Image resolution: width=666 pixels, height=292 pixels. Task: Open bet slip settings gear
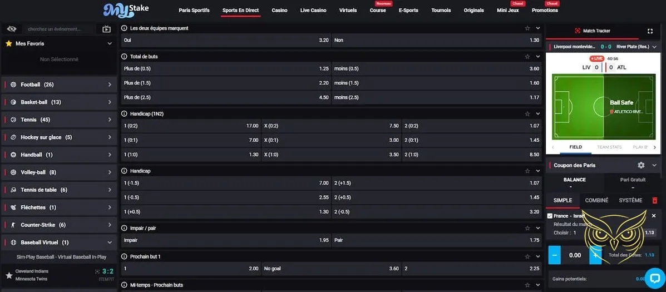point(641,165)
